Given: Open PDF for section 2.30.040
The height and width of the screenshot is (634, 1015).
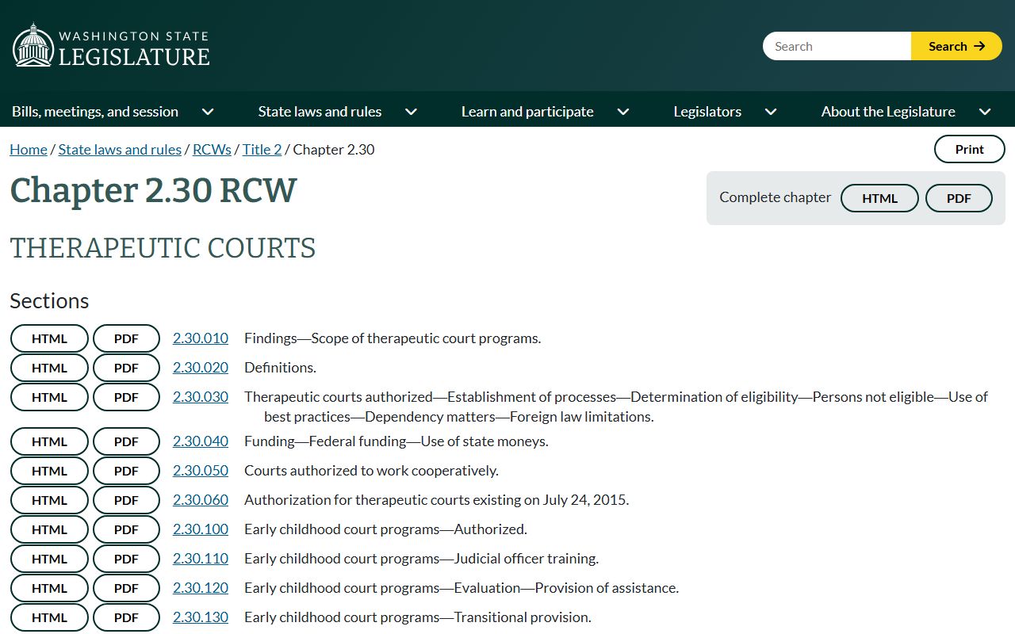Looking at the screenshot, I should 126,441.
